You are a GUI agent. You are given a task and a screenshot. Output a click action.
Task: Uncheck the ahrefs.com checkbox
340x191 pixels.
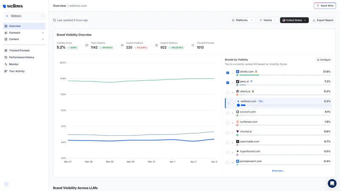pos(228,73)
